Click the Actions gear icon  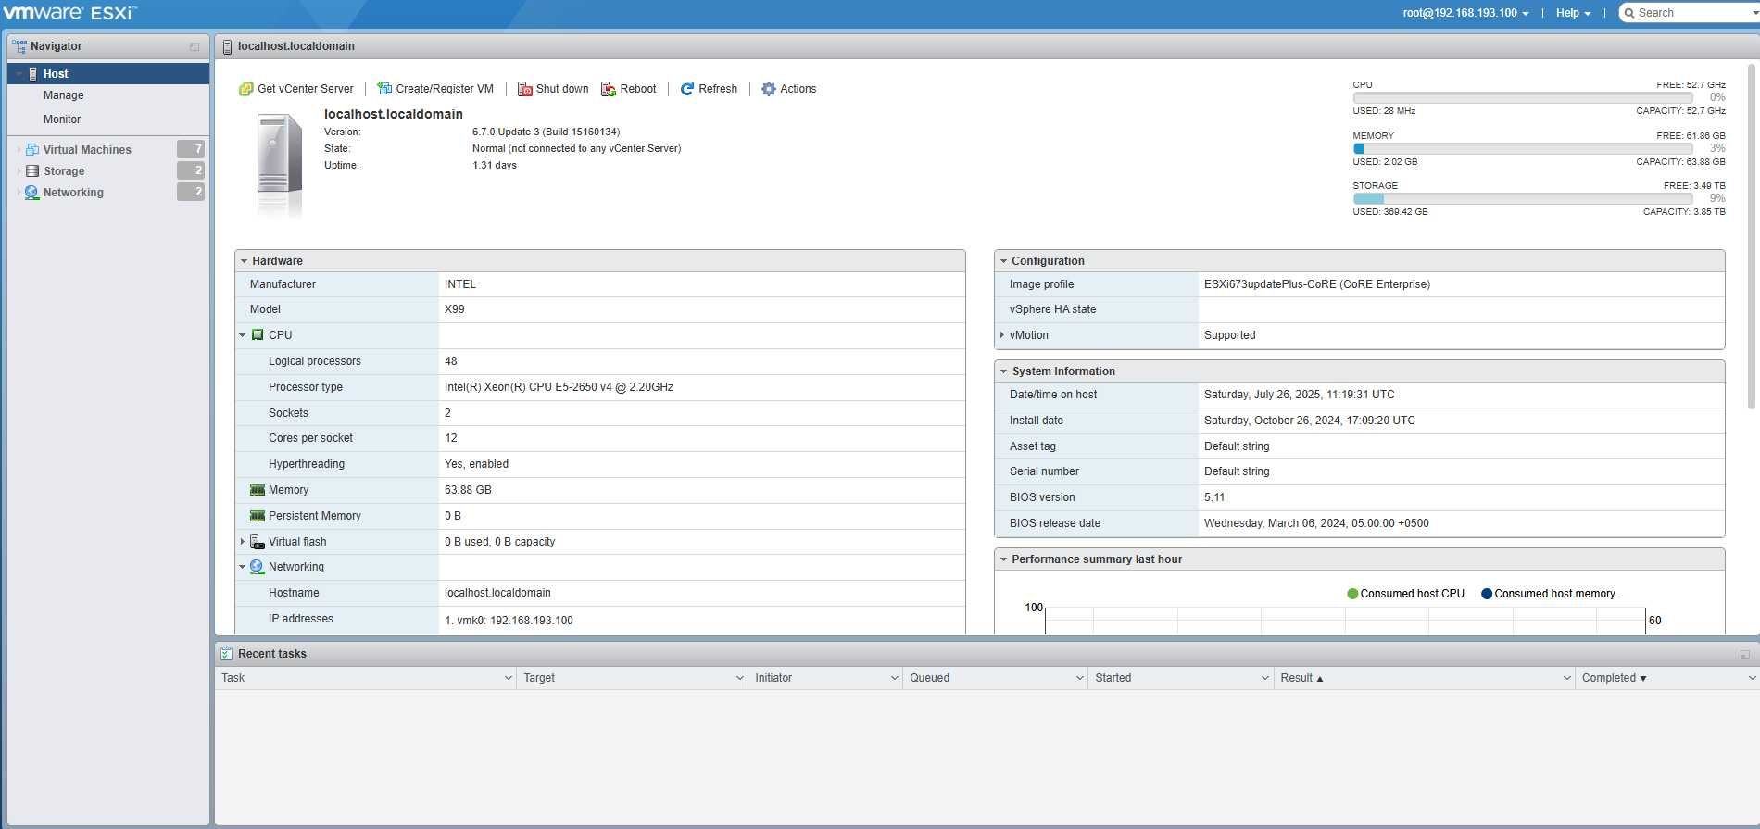[x=769, y=89]
